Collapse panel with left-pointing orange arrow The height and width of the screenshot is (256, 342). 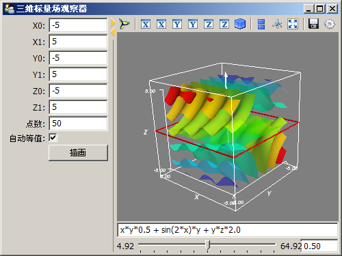pos(113,33)
